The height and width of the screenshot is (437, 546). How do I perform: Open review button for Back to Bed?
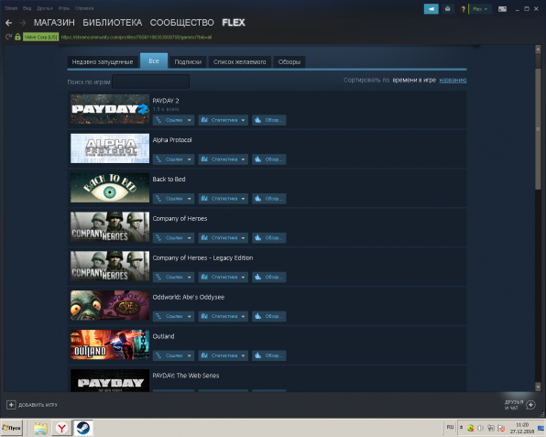(x=268, y=199)
